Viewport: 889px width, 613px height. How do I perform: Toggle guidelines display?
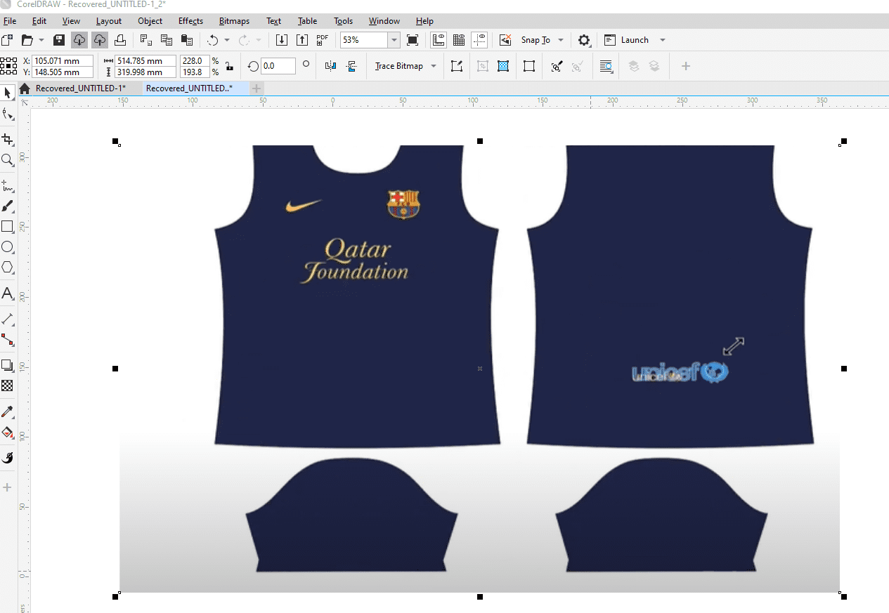point(480,40)
